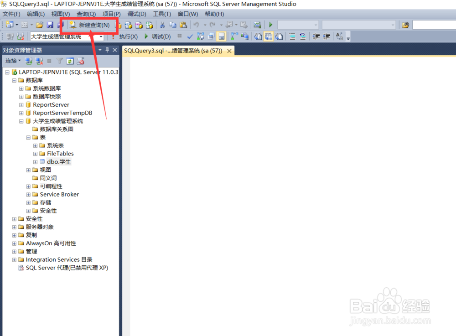The image size is (456, 336).
Task: Close the SQLQuery3.sql tab
Action: click(x=229, y=51)
